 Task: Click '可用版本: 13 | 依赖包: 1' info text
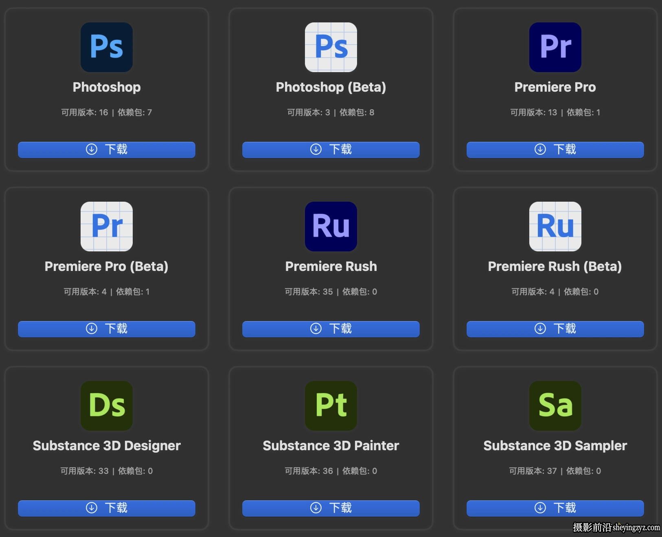tap(555, 112)
